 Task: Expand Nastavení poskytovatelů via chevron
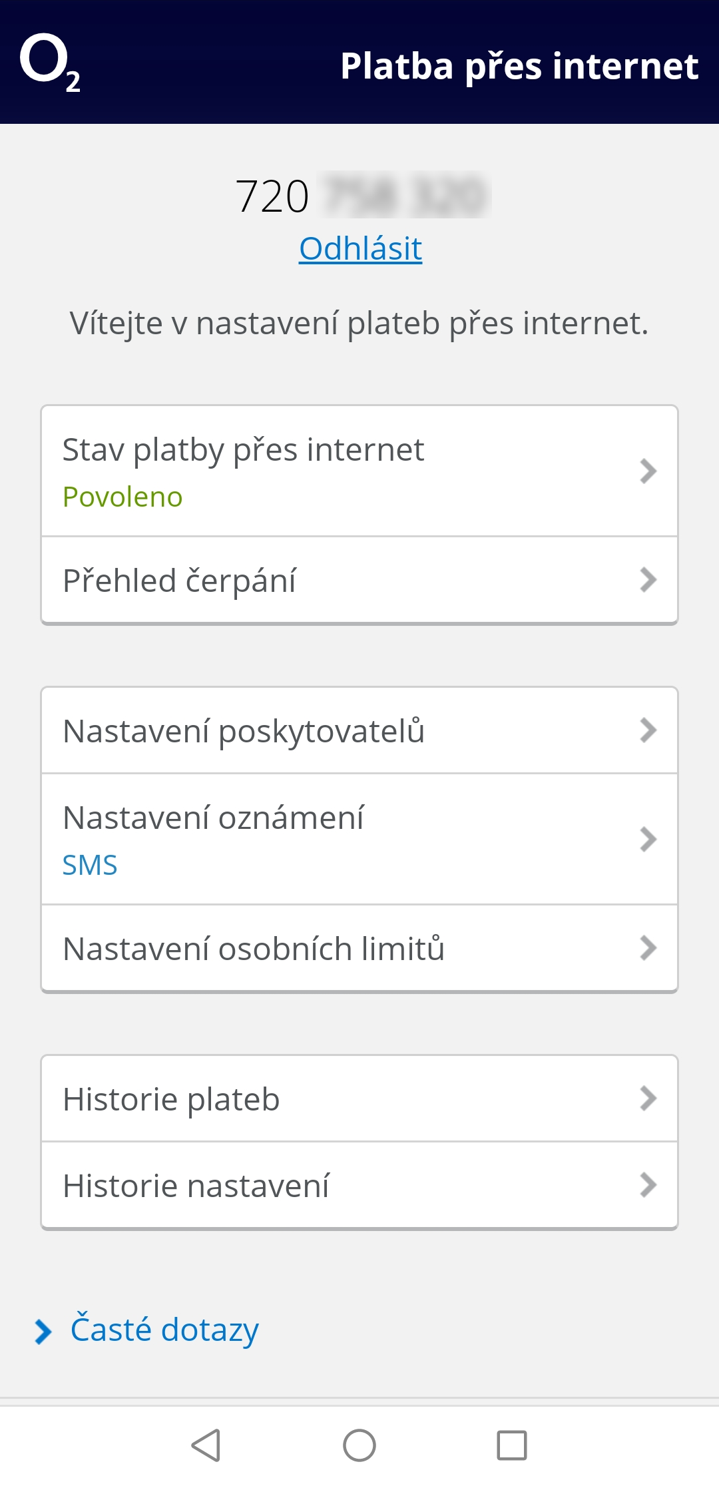(648, 730)
